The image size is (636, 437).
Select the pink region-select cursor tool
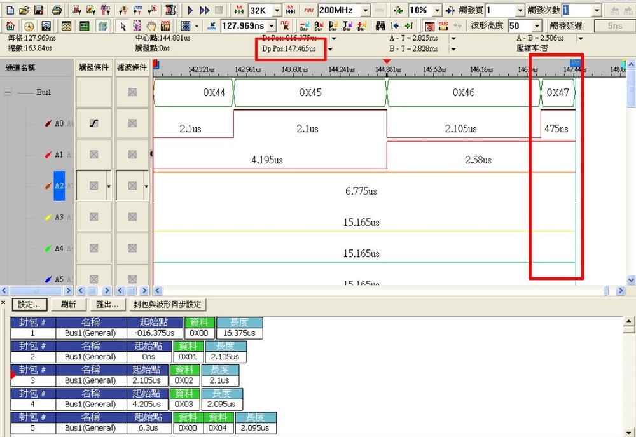pos(137,26)
